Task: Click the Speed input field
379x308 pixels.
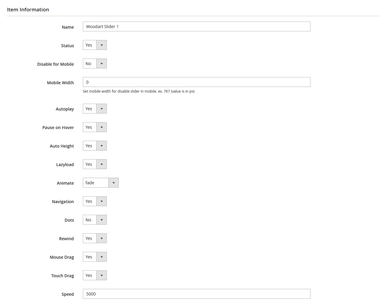Action: click(x=196, y=294)
